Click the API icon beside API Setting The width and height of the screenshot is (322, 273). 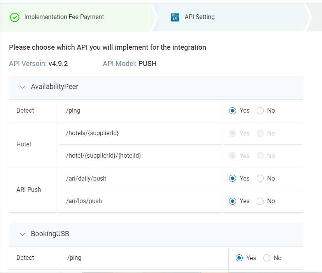pos(175,17)
